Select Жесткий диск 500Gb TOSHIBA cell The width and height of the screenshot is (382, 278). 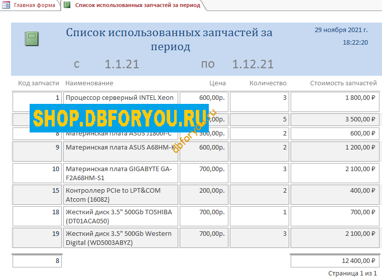pyautogui.click(x=120, y=216)
